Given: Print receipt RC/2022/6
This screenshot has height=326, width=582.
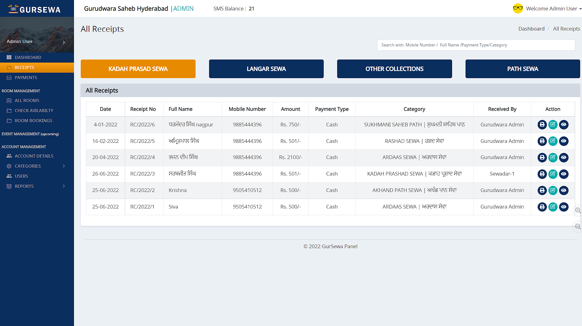Looking at the screenshot, I should 542,125.
